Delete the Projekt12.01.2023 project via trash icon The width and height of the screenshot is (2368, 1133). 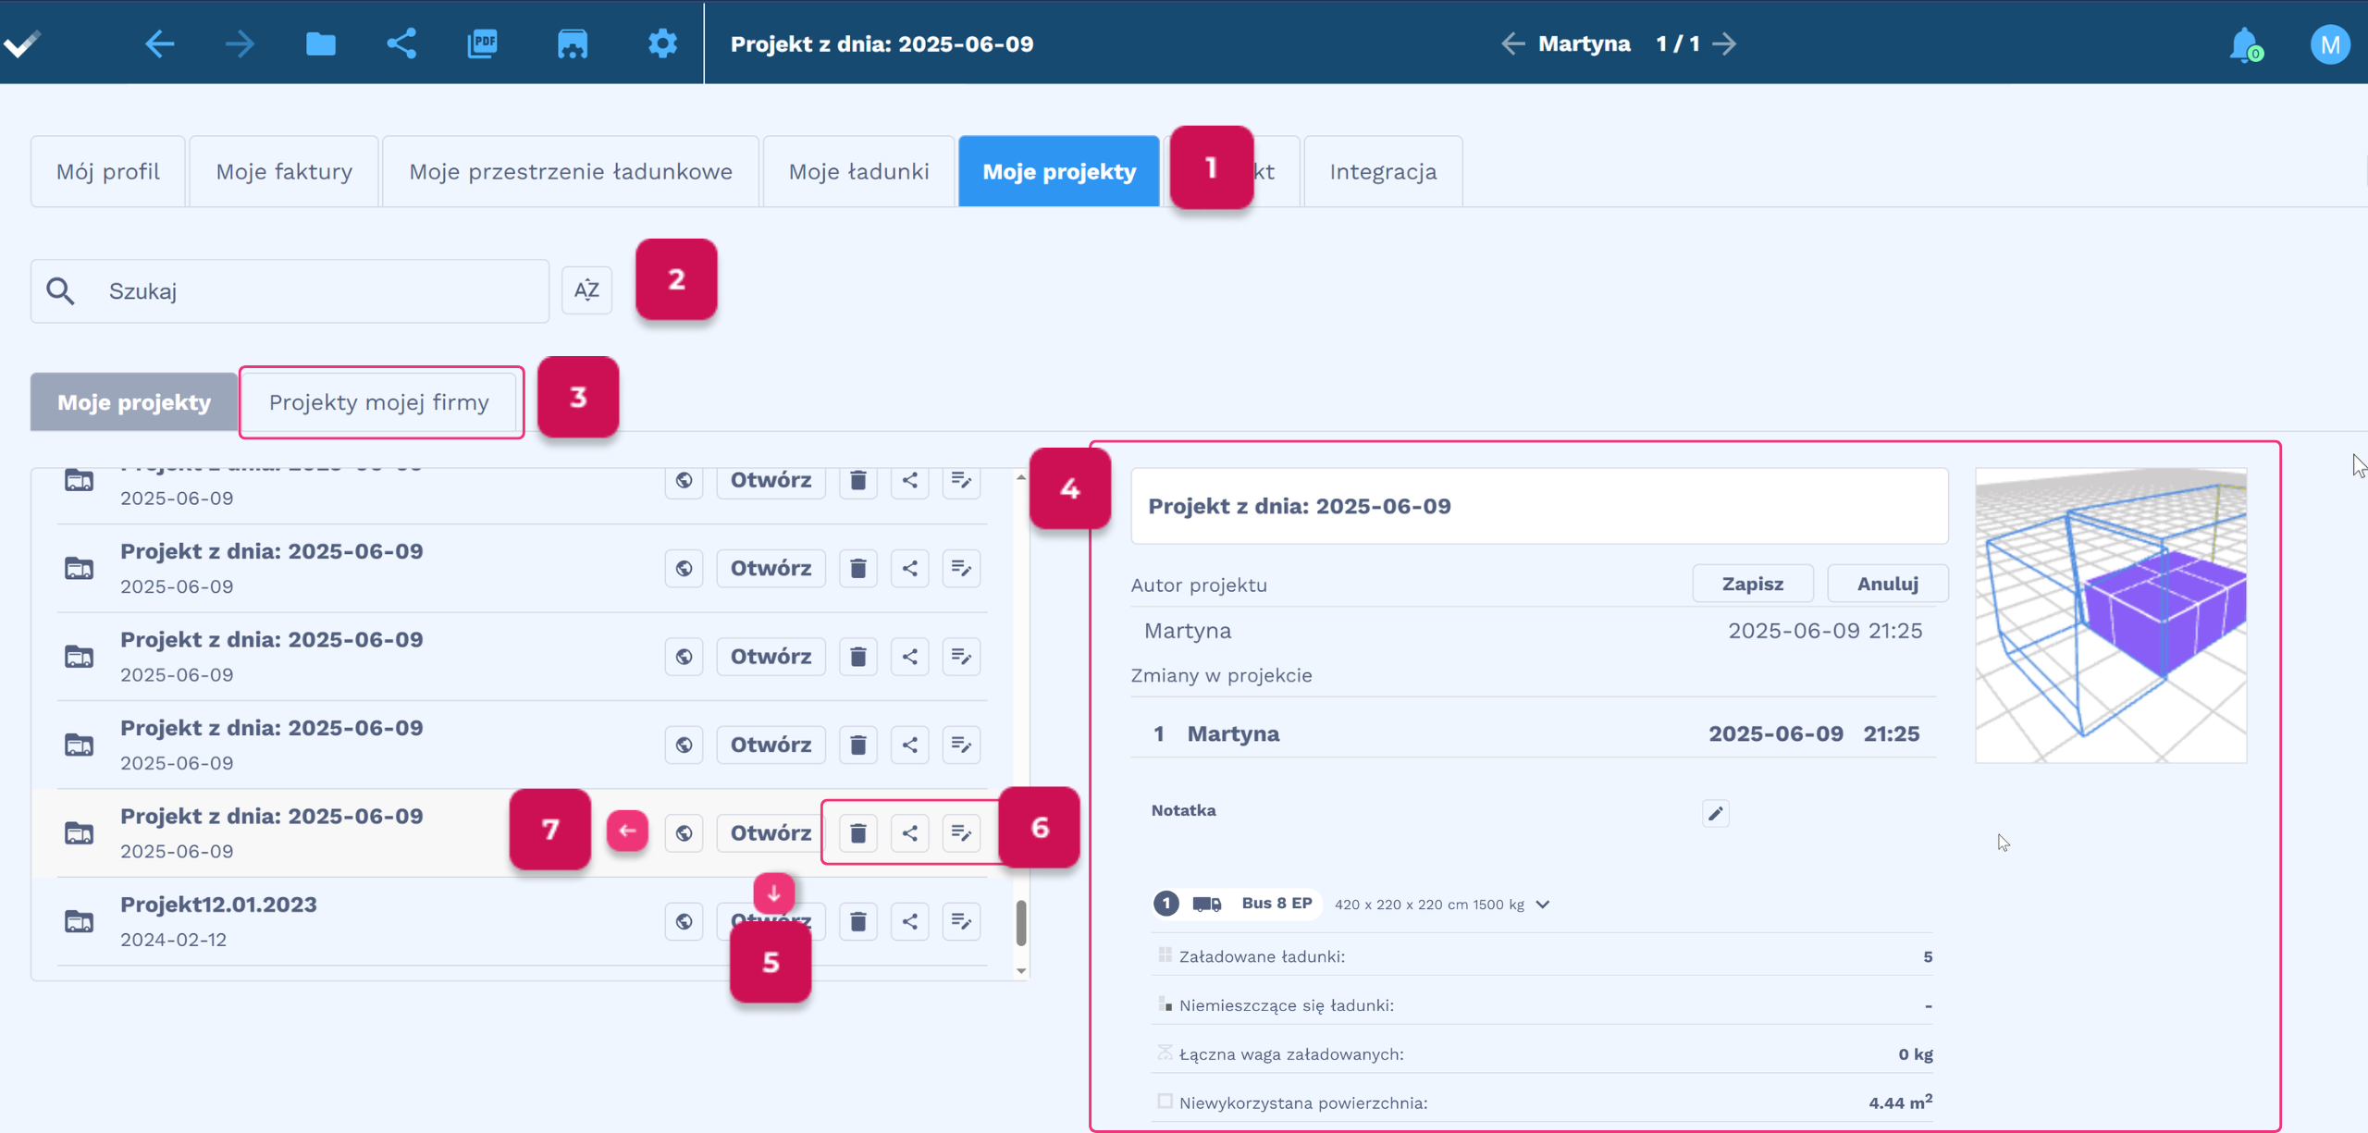(857, 921)
